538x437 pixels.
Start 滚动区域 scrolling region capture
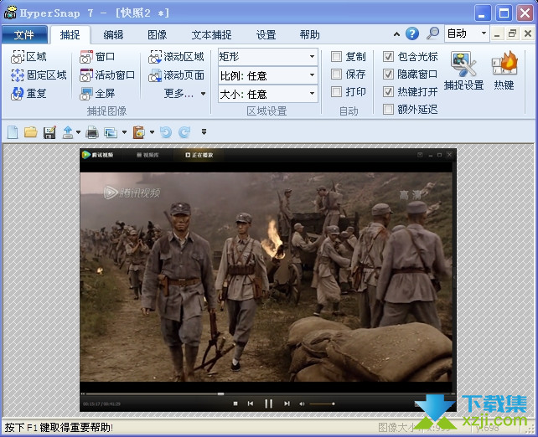tap(176, 57)
